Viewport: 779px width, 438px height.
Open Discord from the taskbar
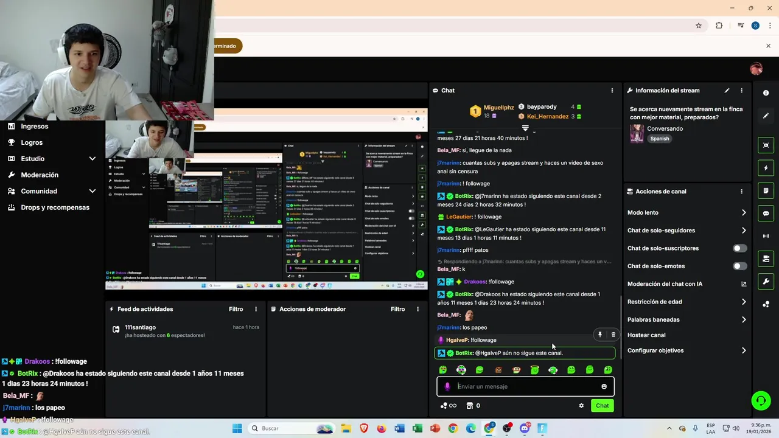tap(525, 428)
